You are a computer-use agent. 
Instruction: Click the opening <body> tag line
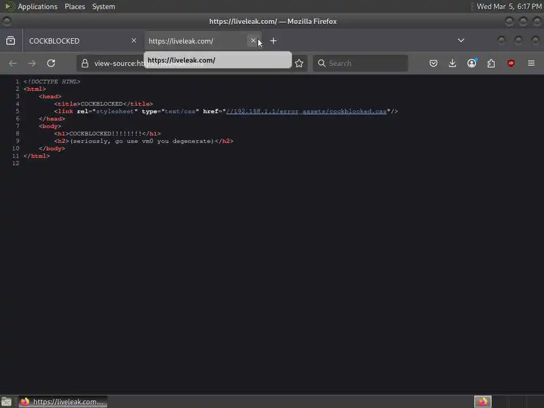click(x=50, y=126)
